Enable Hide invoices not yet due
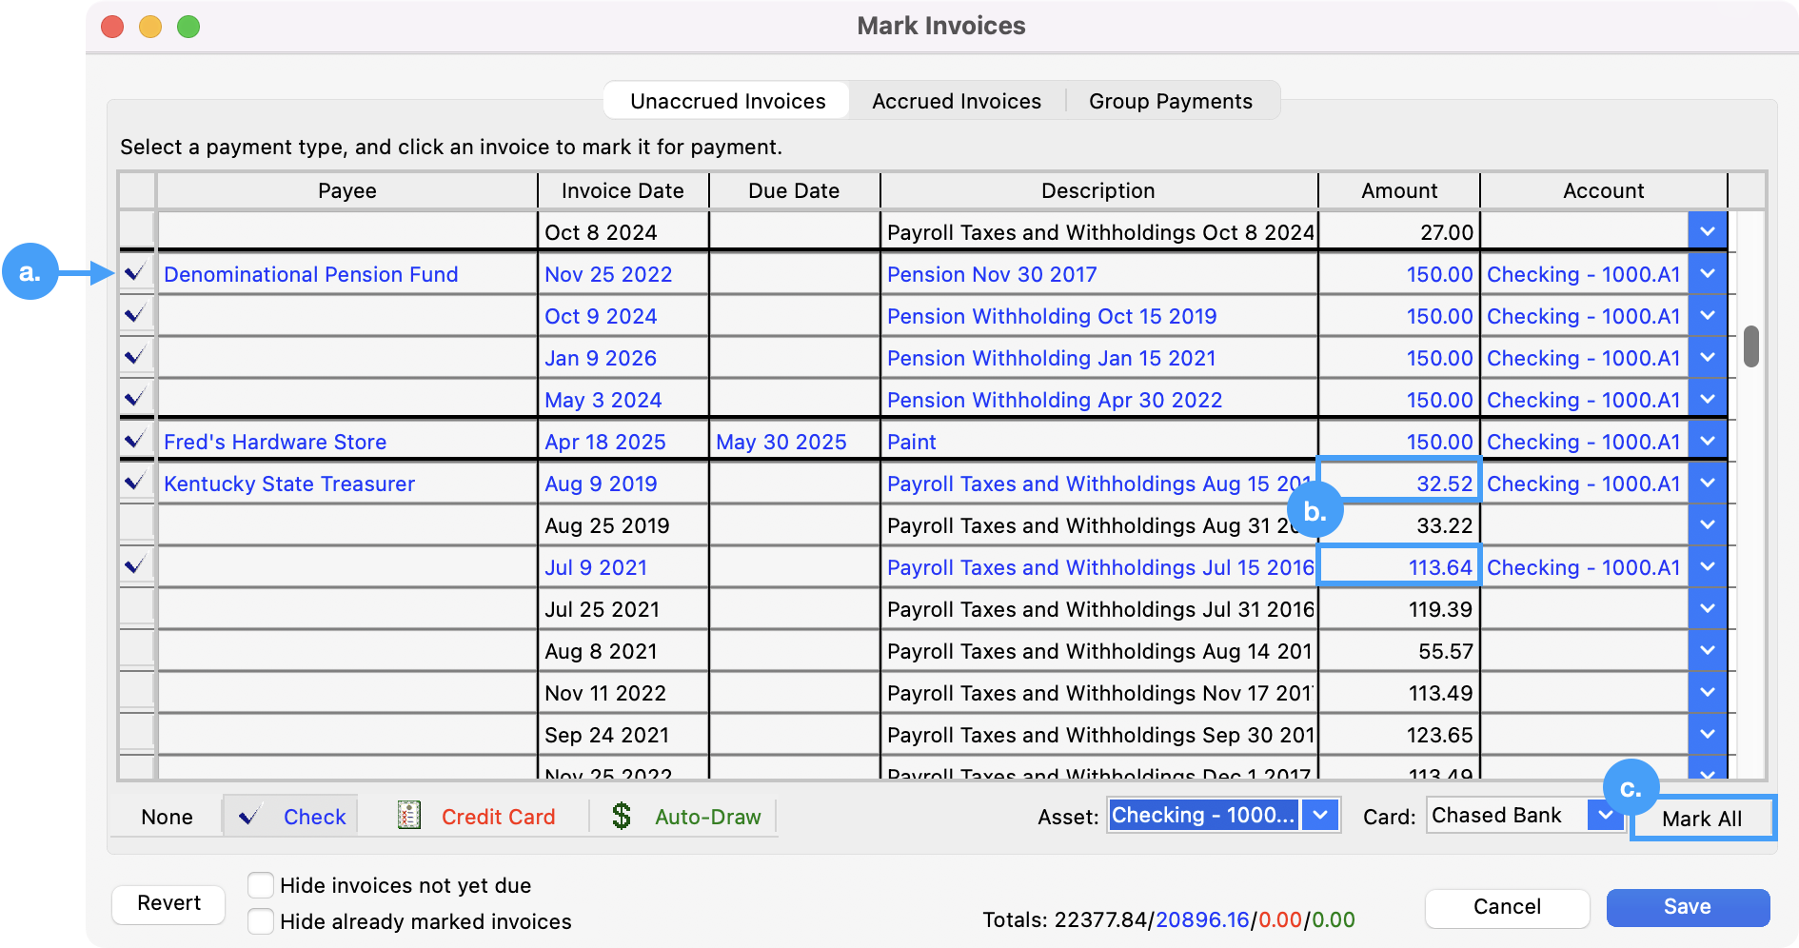The height and width of the screenshot is (948, 1799). coord(261,885)
